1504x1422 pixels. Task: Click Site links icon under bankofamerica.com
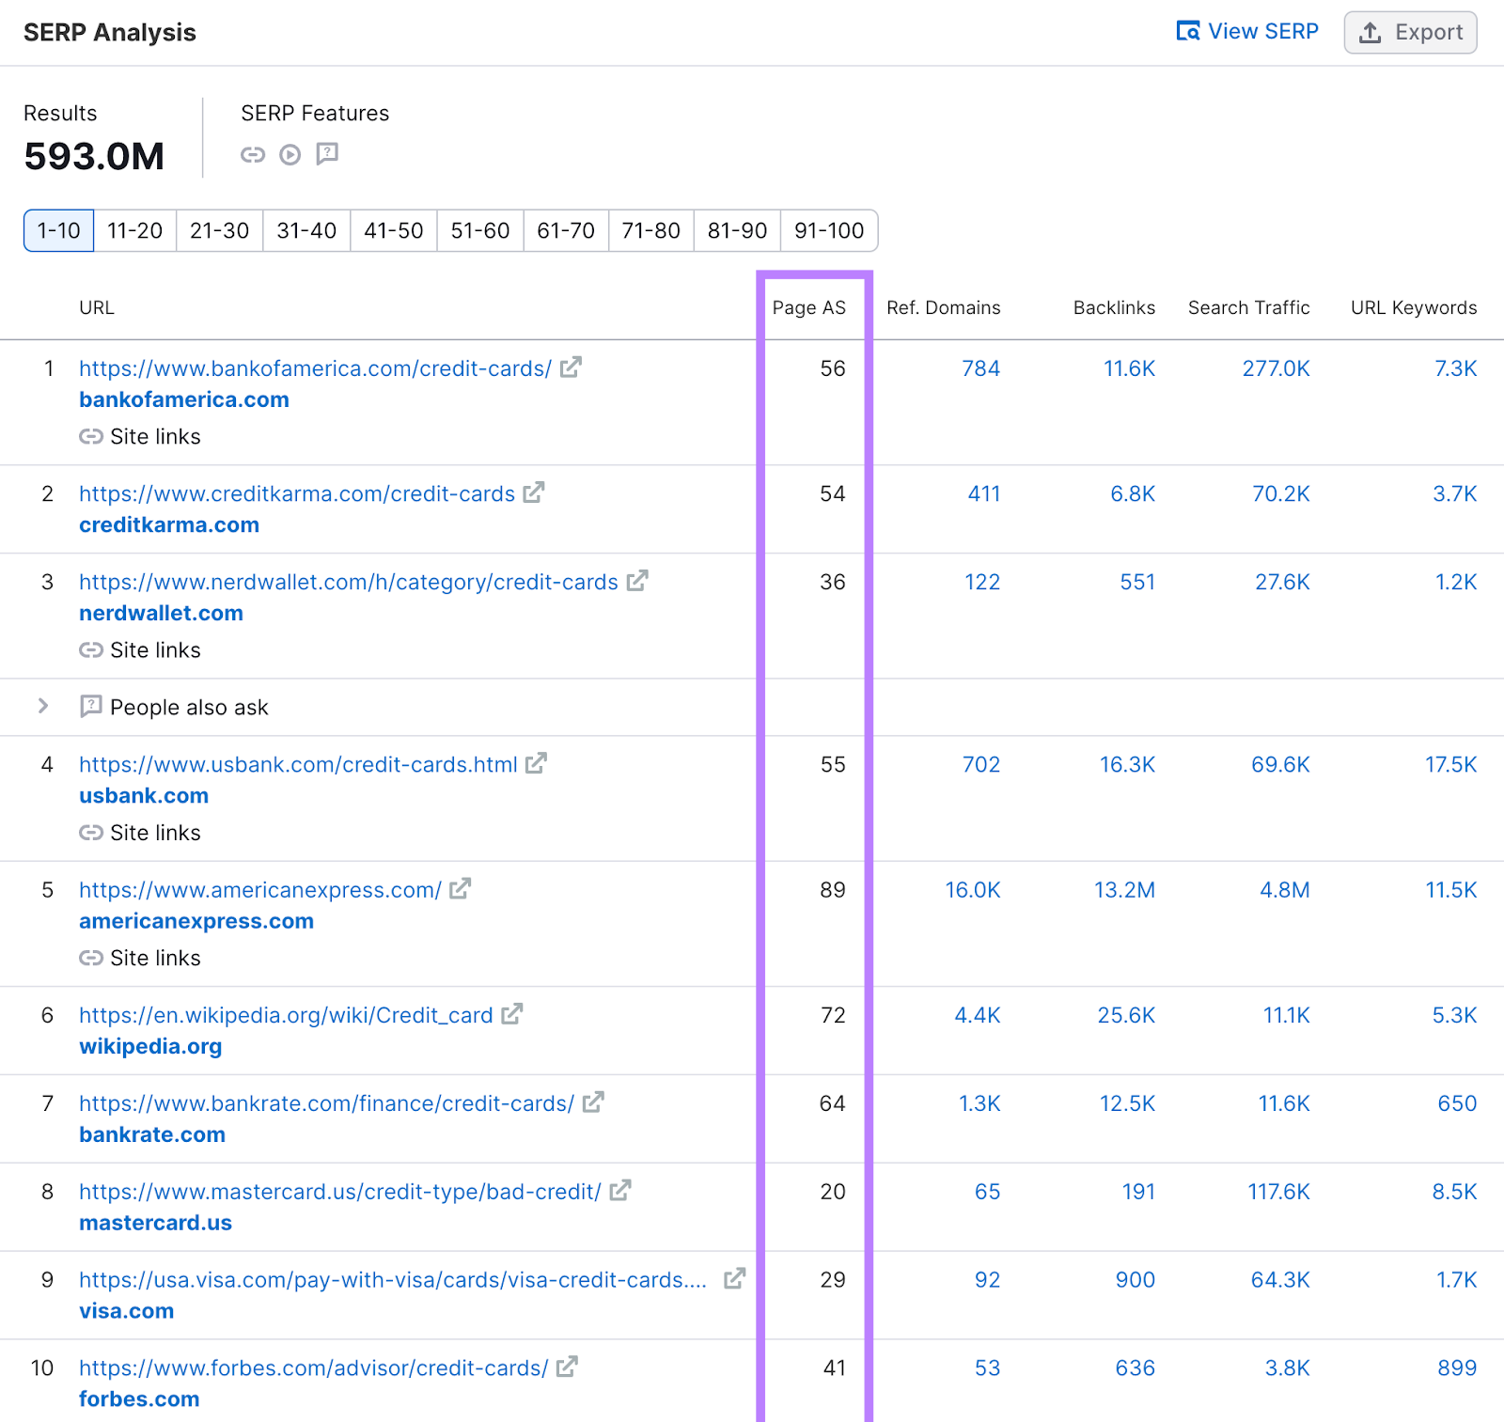91,436
